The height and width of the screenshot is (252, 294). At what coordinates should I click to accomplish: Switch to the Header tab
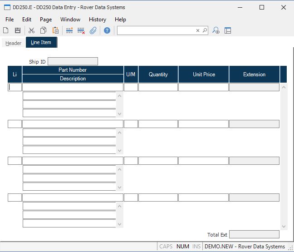(x=13, y=43)
